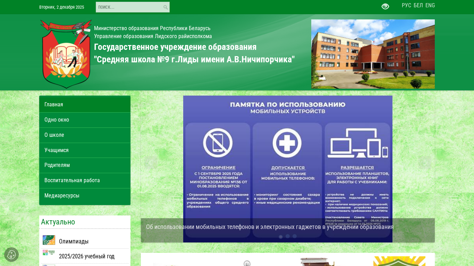
Task: Open the Одно окно menu item
Action: pyautogui.click(x=85, y=120)
